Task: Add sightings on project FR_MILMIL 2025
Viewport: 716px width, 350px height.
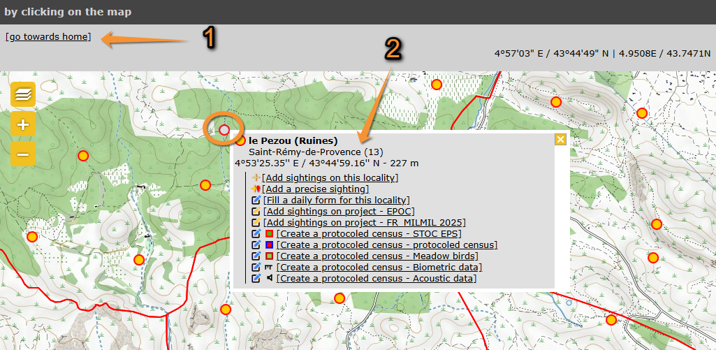Action: pyautogui.click(x=364, y=222)
